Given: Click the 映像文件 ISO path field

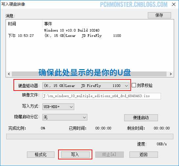Looking at the screenshot, I should pos(101,96).
